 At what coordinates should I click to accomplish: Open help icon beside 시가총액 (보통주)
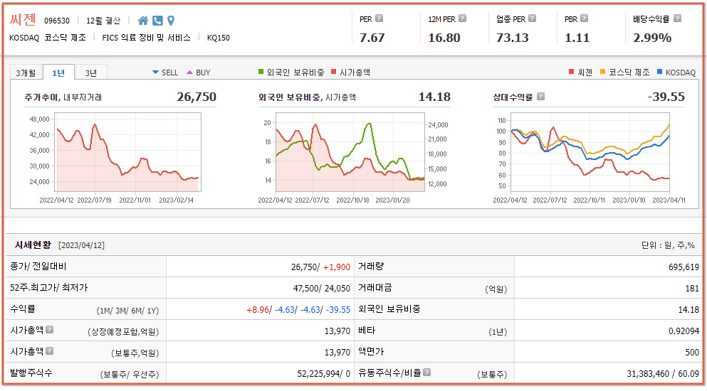click(50, 351)
